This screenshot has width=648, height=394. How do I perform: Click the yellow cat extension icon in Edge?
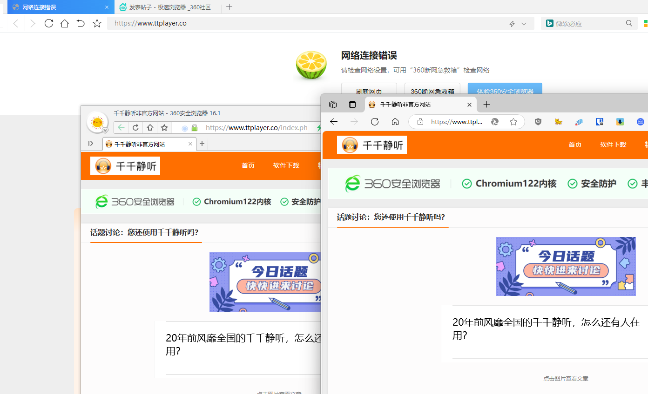click(x=558, y=122)
